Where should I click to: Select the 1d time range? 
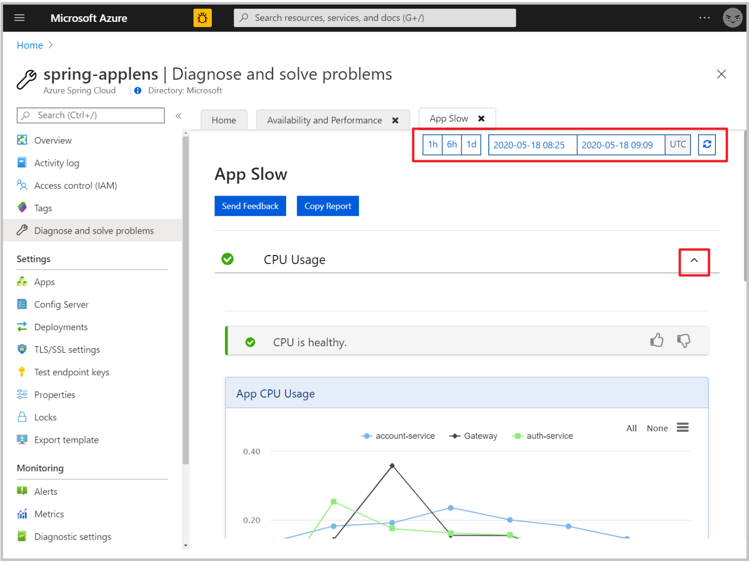tap(471, 145)
